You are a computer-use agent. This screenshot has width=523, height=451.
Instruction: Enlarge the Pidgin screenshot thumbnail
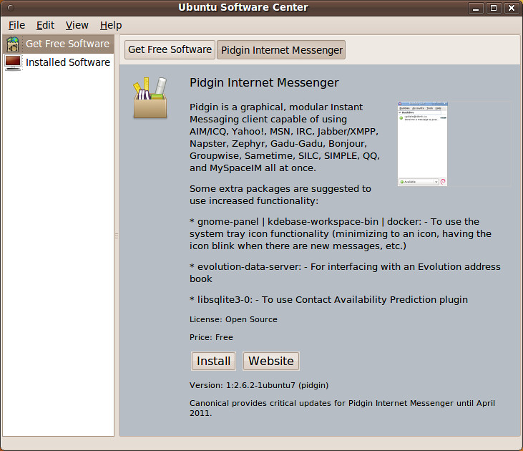pos(422,144)
